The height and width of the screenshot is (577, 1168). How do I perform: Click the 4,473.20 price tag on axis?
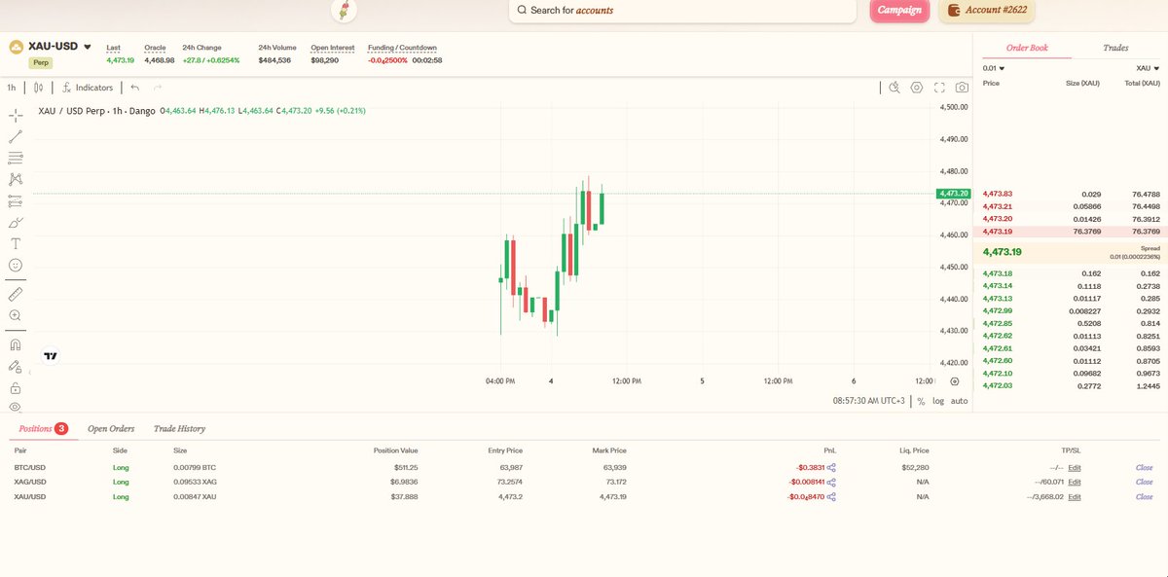click(x=952, y=194)
